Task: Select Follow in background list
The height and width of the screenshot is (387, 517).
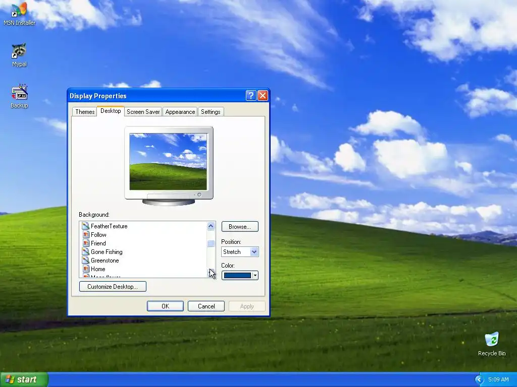Action: (98, 235)
